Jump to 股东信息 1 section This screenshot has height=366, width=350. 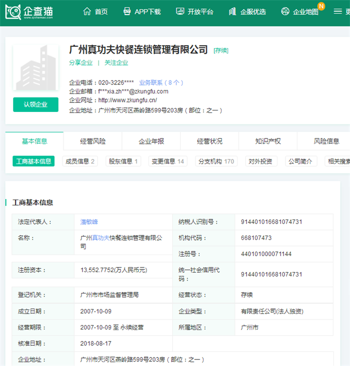[x=123, y=161]
